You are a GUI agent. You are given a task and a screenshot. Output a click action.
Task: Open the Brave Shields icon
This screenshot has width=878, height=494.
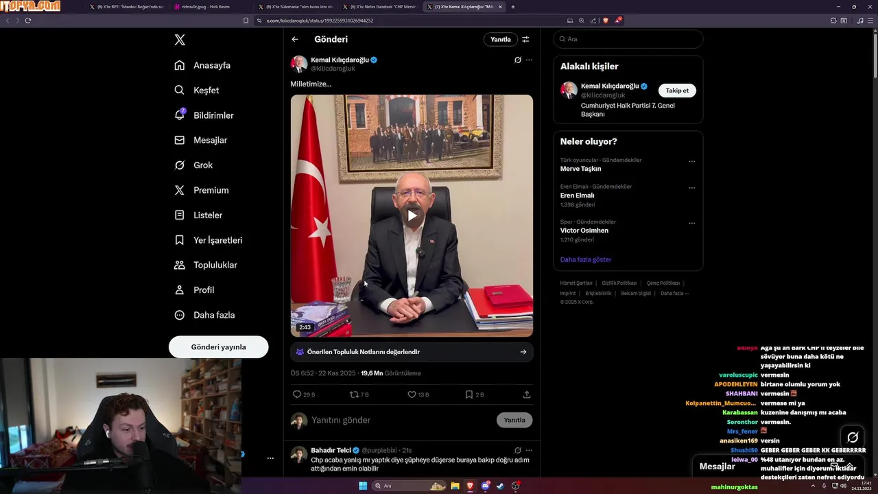pos(605,21)
